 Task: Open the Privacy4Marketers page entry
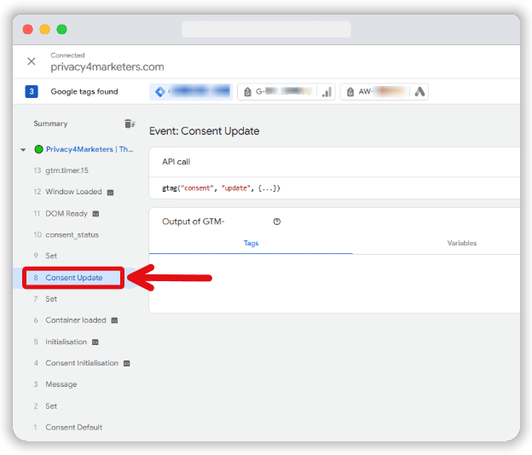pyautogui.click(x=90, y=149)
